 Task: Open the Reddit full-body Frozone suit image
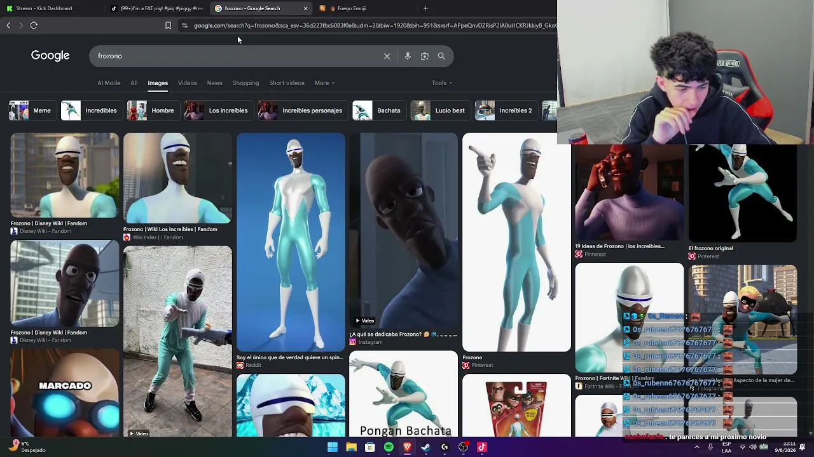click(x=291, y=242)
